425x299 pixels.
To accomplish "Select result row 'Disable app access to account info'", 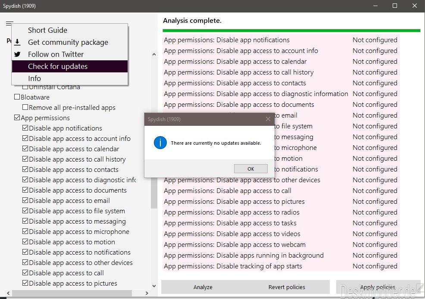I will [281, 51].
